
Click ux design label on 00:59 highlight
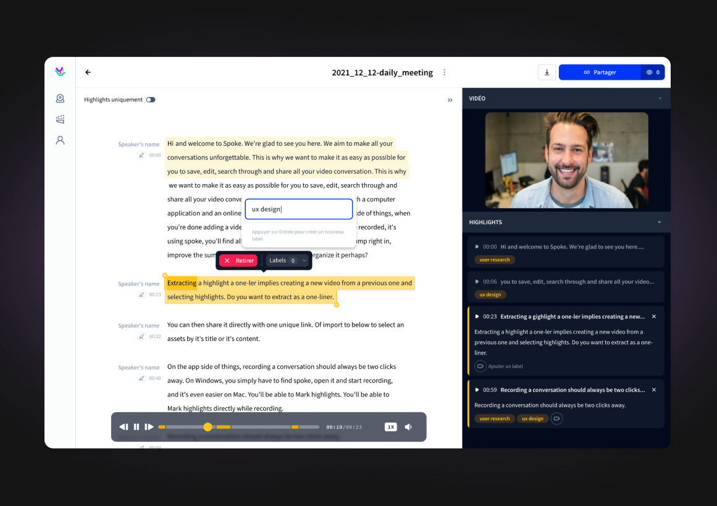point(533,419)
